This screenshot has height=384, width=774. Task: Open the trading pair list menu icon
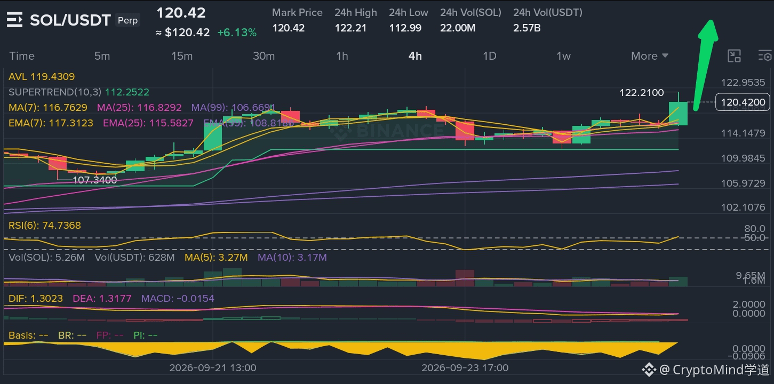(14, 20)
